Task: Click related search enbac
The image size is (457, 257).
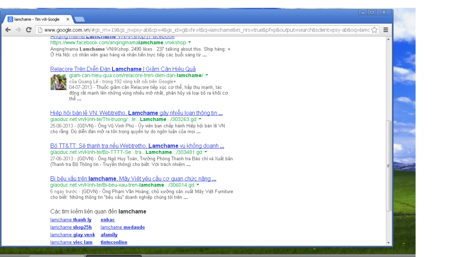Action: [x=108, y=220]
